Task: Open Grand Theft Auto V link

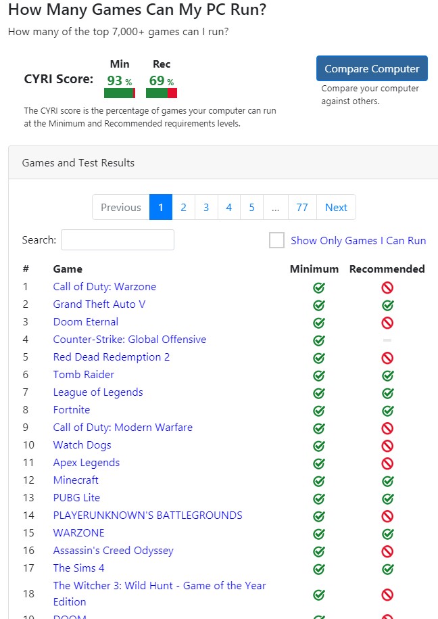Action: 99,304
